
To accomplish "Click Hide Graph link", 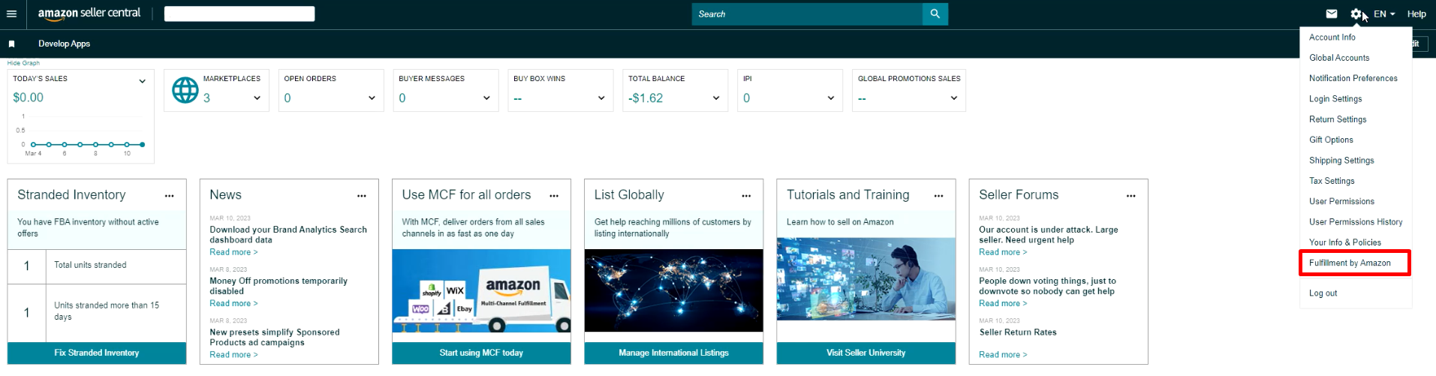I will tap(23, 63).
